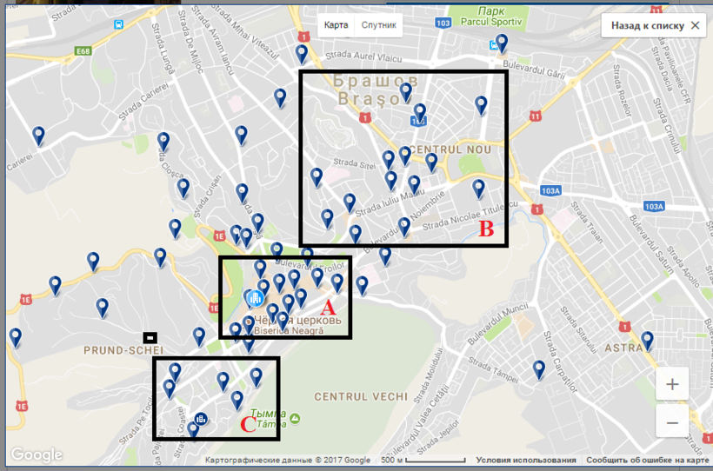
Task: Click the highlighted hotel marker near Biserica Neagră
Action: coord(255,299)
